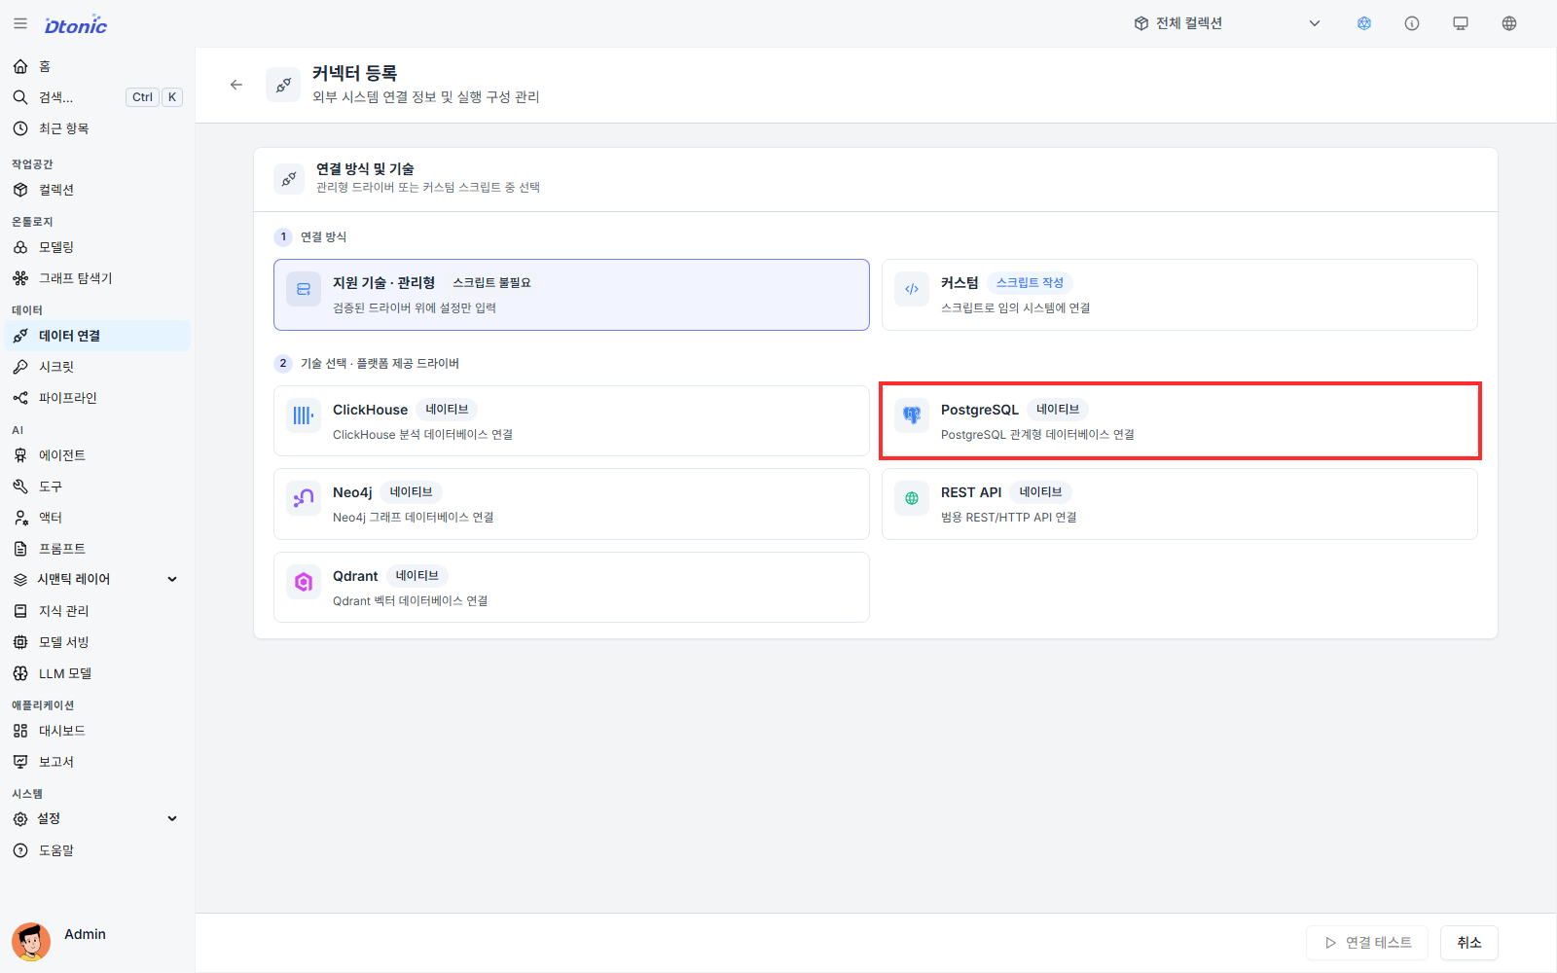Select the custom script connection method card

pos(1179,295)
